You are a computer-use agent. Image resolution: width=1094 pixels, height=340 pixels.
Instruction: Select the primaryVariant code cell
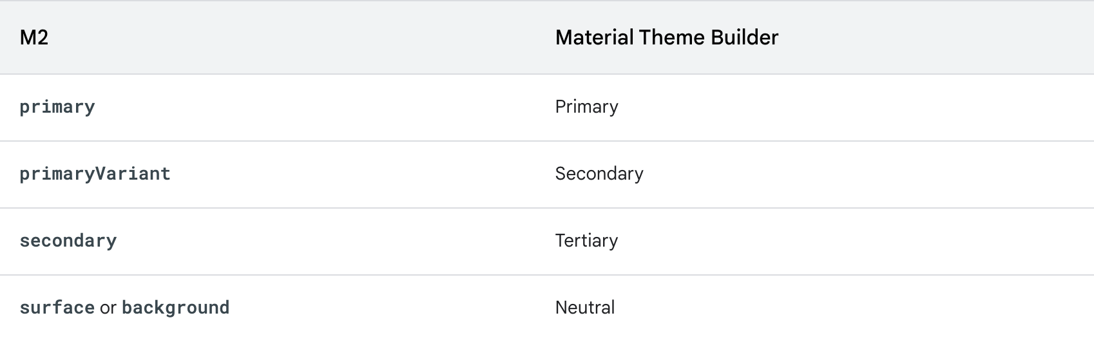95,174
